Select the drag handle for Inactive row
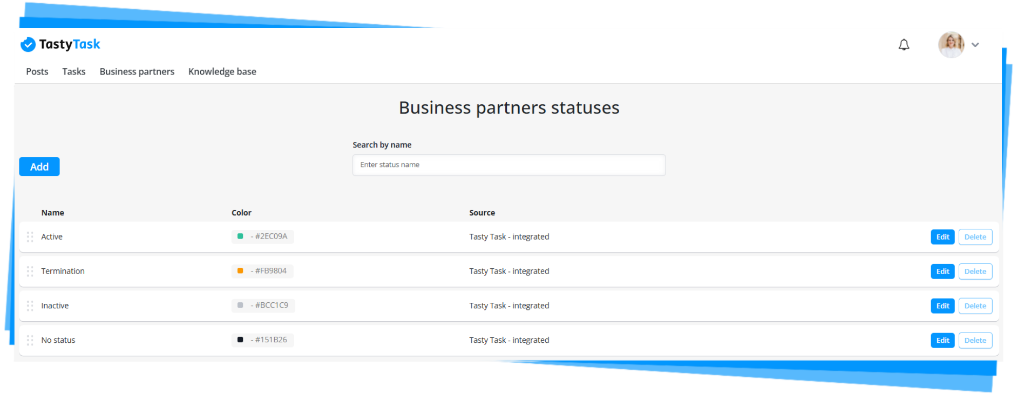Screen dimensions: 1017x400 tap(30, 306)
